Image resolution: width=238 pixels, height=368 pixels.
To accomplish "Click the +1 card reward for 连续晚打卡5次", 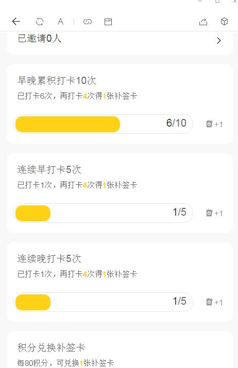I will pos(214,302).
